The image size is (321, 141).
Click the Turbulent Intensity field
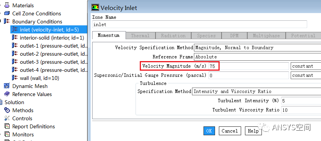point(301,101)
